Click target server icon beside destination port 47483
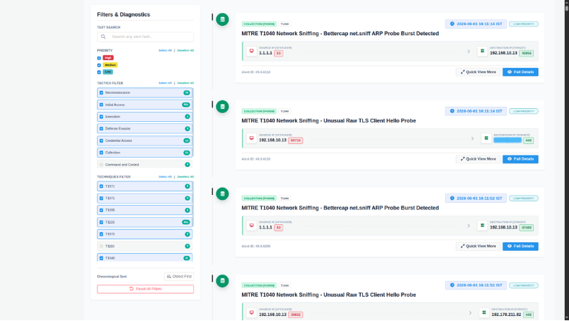The height and width of the screenshot is (321, 569). pyautogui.click(x=482, y=226)
